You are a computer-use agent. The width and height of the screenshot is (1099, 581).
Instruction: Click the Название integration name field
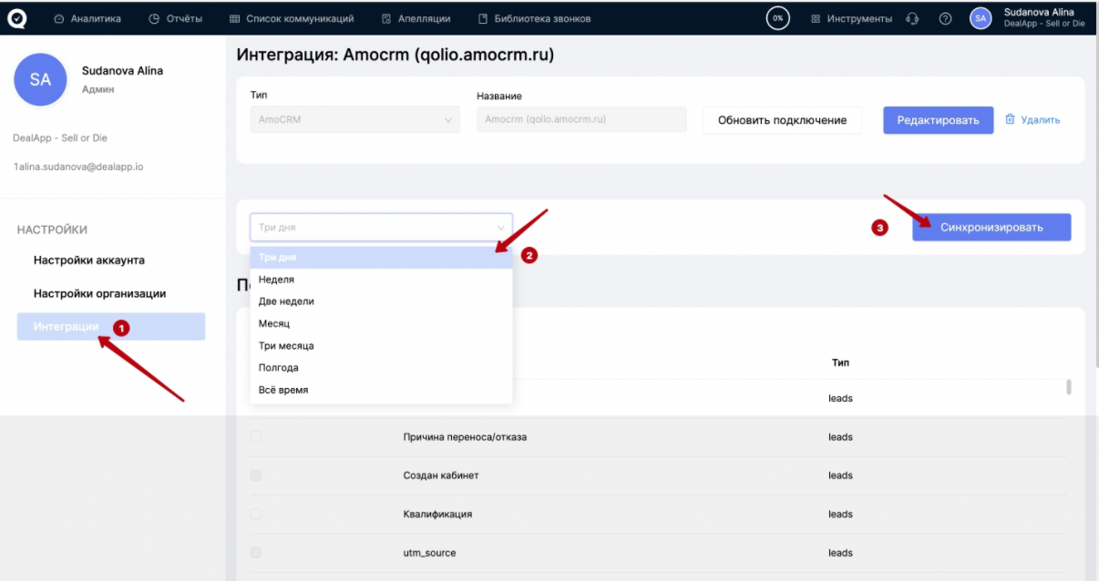580,119
